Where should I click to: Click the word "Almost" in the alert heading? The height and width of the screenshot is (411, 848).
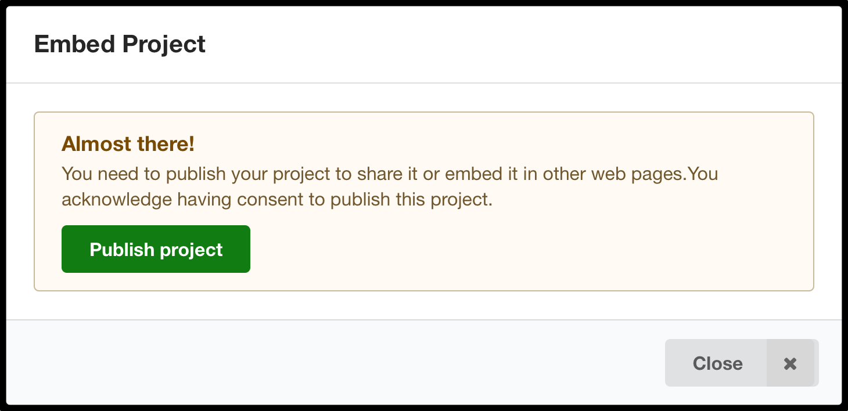[91, 144]
